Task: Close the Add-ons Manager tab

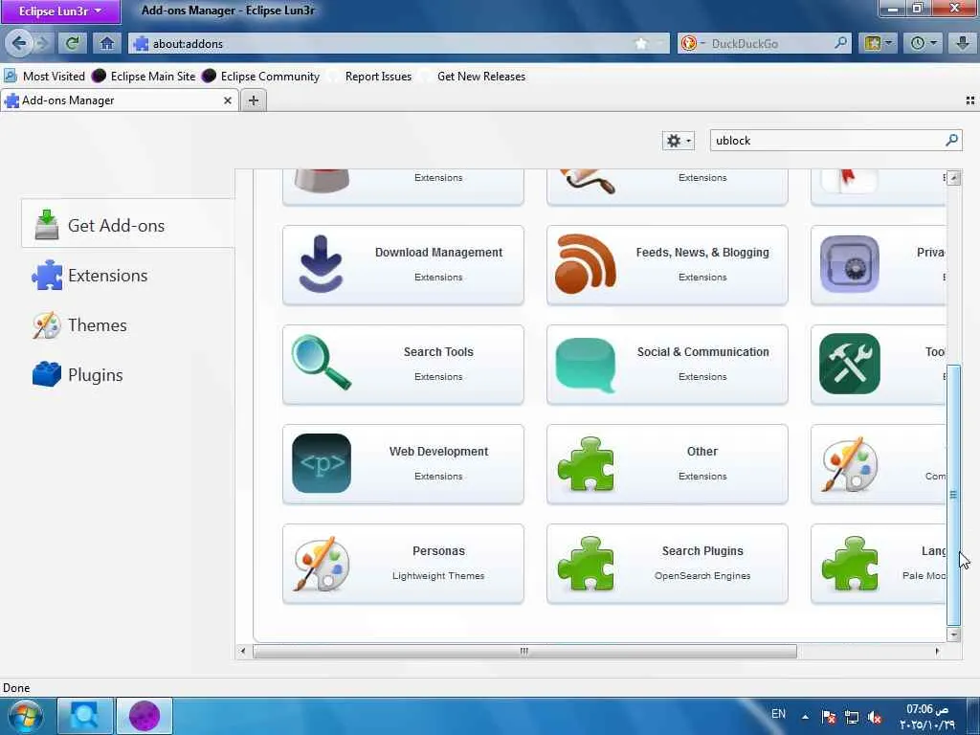Action: [x=228, y=100]
